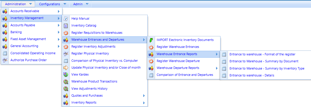Expand the Quotes and Purchases submenu arrow
Image resolution: width=311 pixels, height=107 pixels.
[144, 96]
